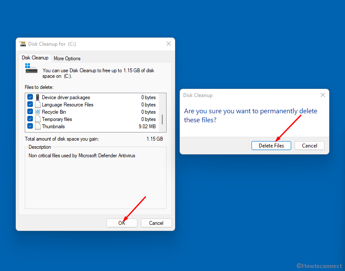This screenshot has height=271, width=345.
Task: Click 'Total amount of disk space you gain' label
Action: pos(62,139)
